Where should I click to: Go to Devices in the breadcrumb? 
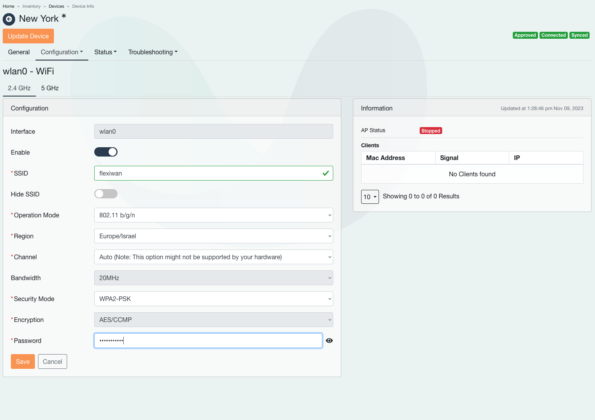(x=56, y=6)
